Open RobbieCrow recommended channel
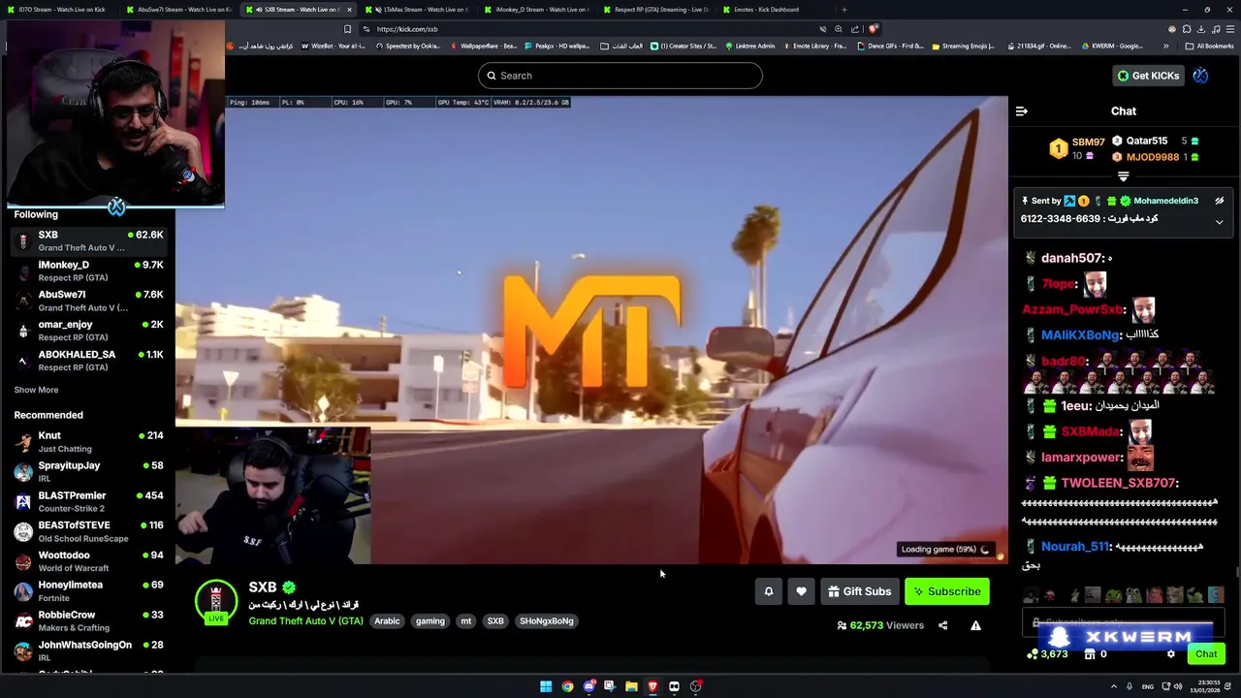This screenshot has width=1241, height=698. [x=87, y=621]
